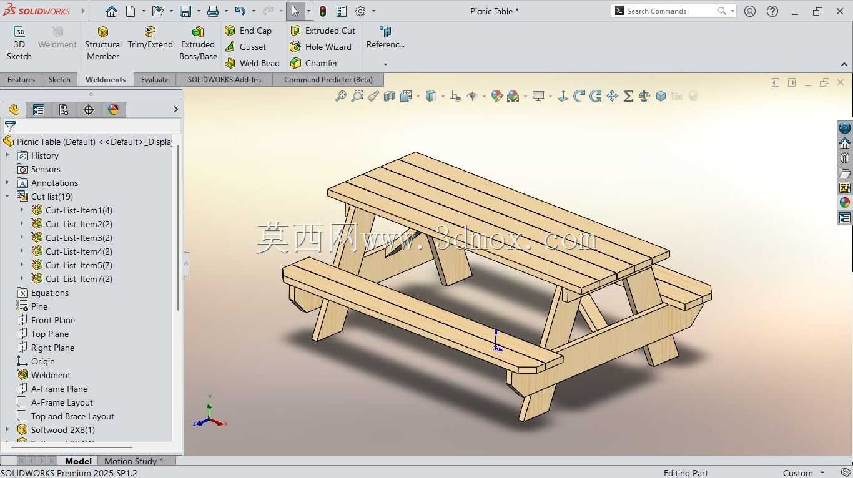Image resolution: width=853 pixels, height=478 pixels.
Task: Collapse the Cut list(19) folder
Action: point(7,197)
